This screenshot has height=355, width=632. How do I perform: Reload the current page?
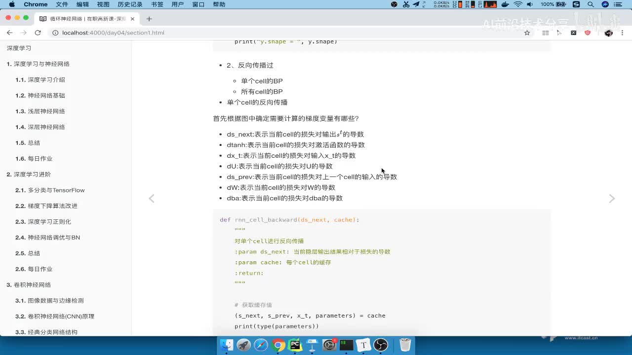tap(38, 33)
